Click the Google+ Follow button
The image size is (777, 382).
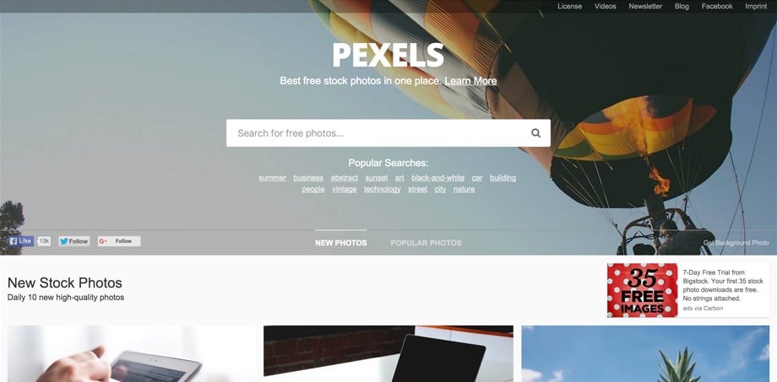pos(119,241)
